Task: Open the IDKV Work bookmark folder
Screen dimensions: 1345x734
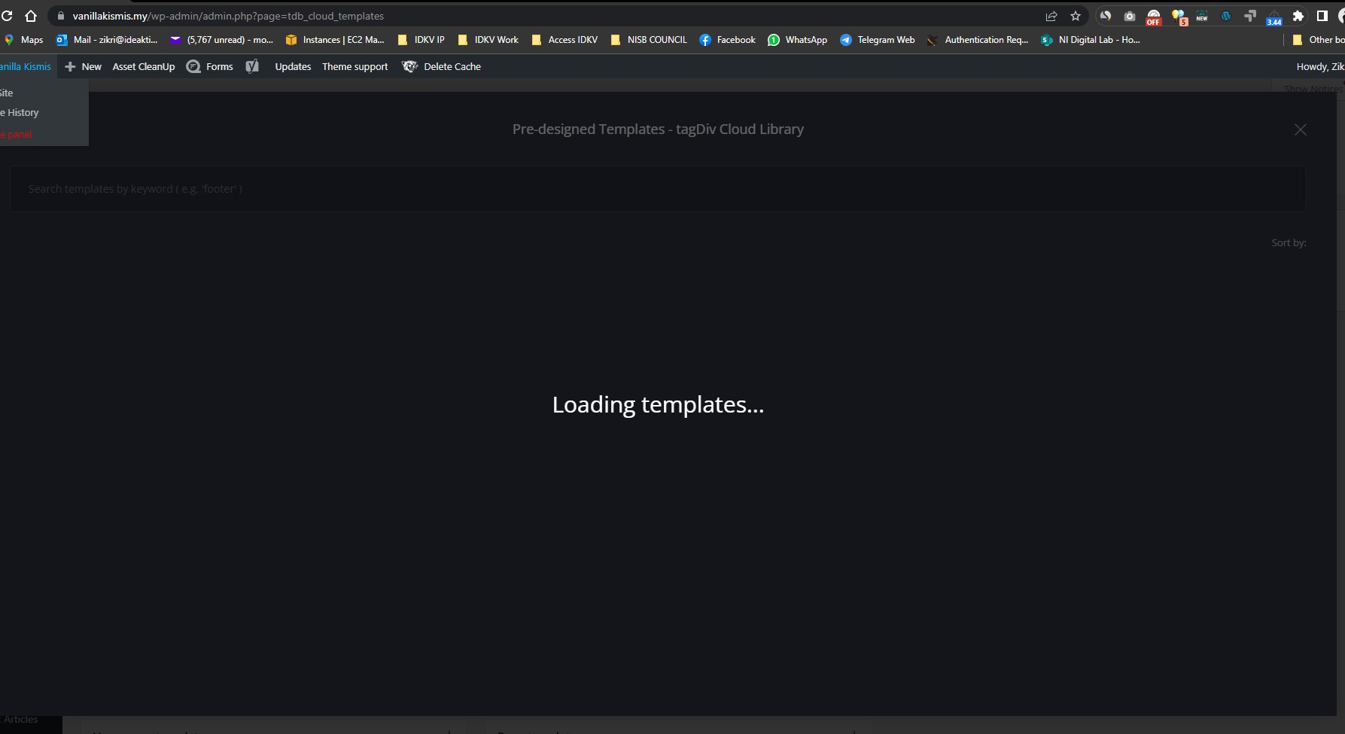Action: click(488, 40)
